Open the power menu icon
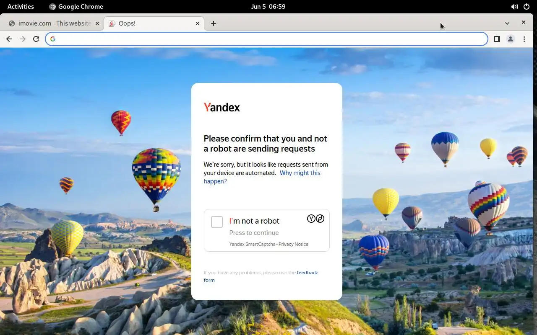Viewport: 537px width, 335px height. pyautogui.click(x=527, y=7)
